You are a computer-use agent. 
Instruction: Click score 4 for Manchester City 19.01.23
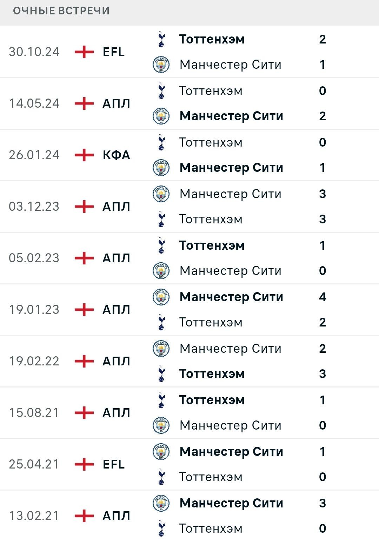(x=323, y=297)
